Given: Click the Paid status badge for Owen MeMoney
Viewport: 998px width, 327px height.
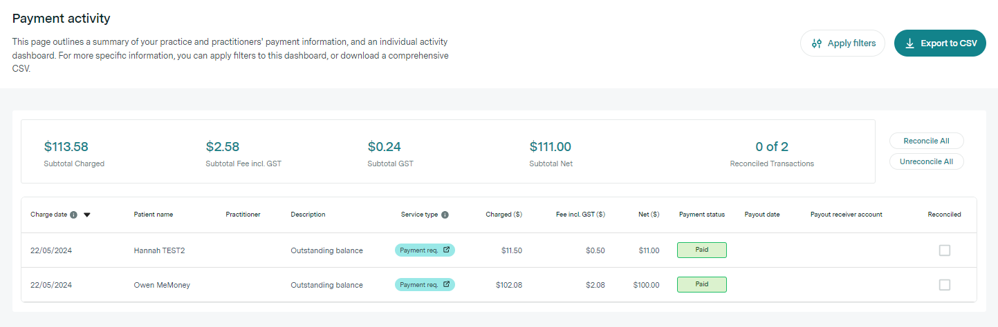Looking at the screenshot, I should point(702,284).
